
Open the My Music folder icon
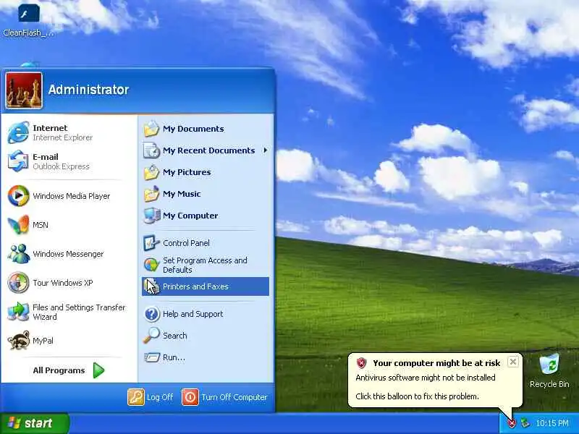point(151,194)
